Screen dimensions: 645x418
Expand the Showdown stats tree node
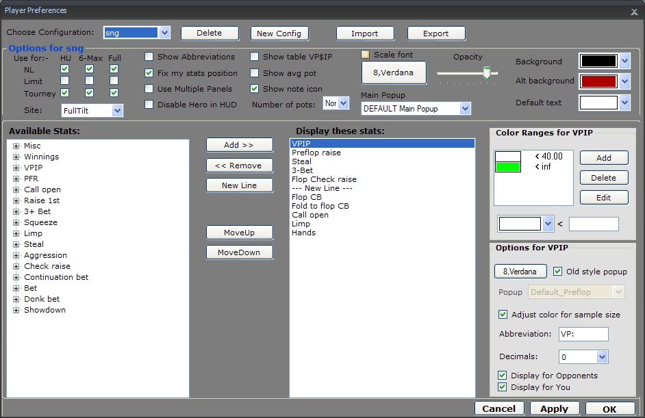pyautogui.click(x=16, y=310)
